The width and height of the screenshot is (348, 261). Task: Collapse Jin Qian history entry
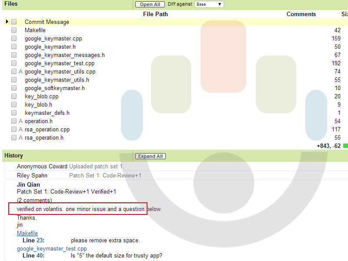[x=28, y=184]
